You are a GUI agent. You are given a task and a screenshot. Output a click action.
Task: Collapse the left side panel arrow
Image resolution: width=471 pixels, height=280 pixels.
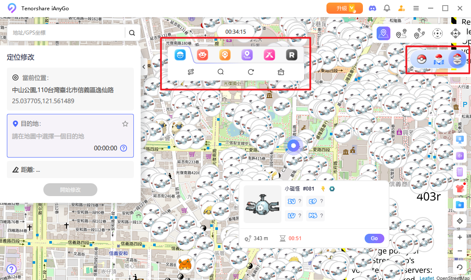click(144, 67)
